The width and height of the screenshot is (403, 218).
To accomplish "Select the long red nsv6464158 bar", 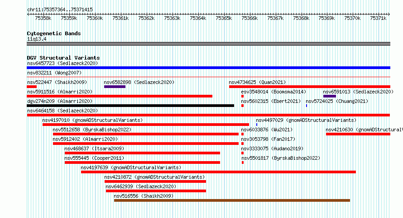I will click(x=208, y=115).
